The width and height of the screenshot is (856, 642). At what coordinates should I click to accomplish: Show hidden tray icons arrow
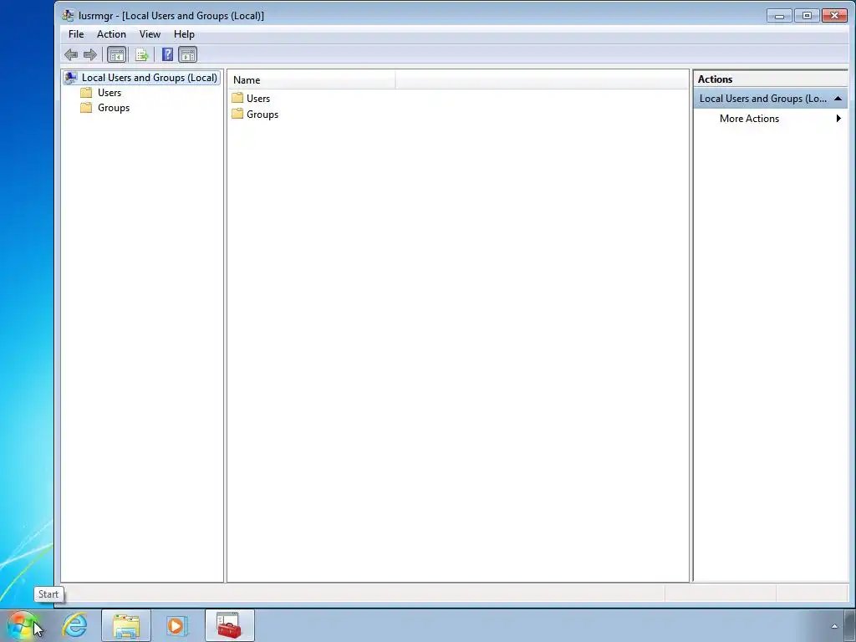834,626
